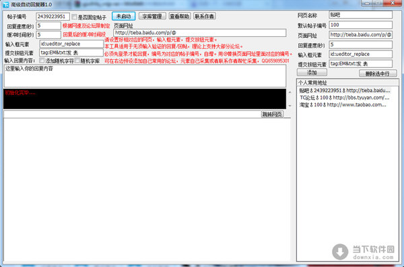Click the 初始化完毕 log message
This screenshot has width=404, height=267.
pos(20,93)
